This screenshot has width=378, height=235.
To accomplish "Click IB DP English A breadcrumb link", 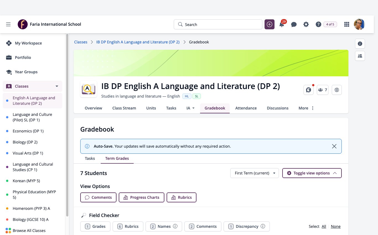I will pos(138,42).
